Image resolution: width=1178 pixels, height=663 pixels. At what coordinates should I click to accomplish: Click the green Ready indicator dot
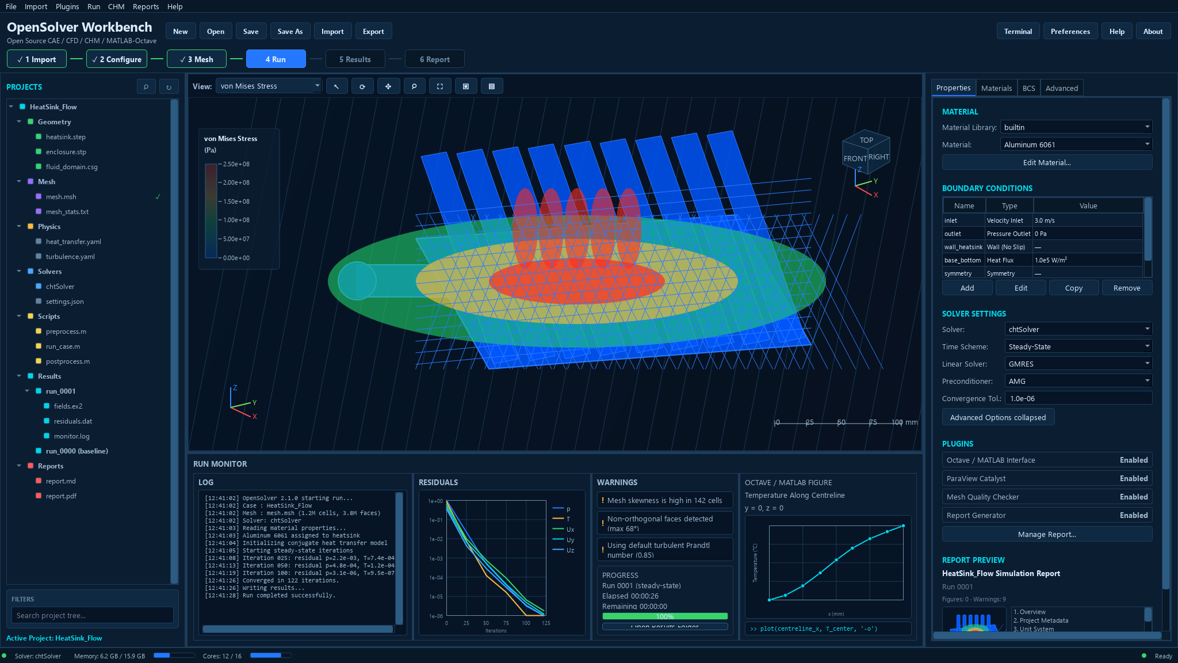point(1144,656)
